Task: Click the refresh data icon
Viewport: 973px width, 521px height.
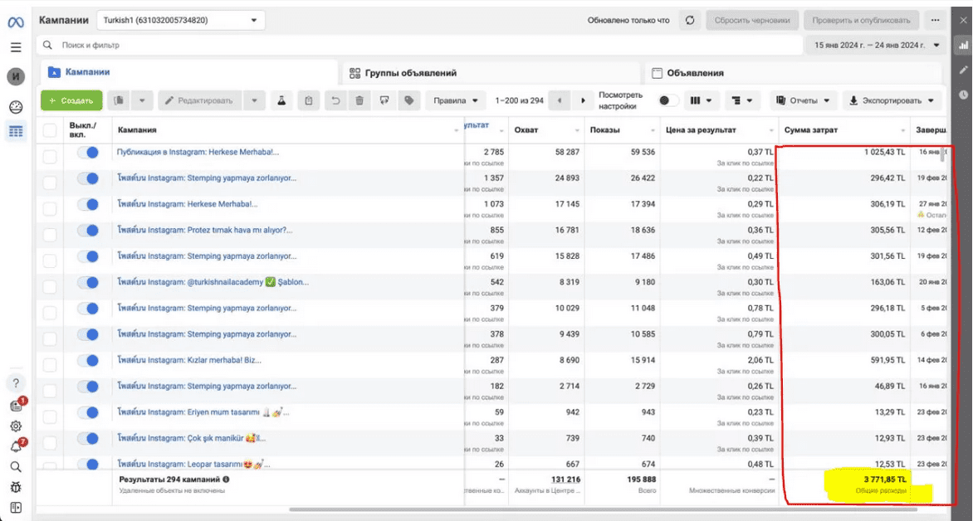Action: [x=690, y=20]
